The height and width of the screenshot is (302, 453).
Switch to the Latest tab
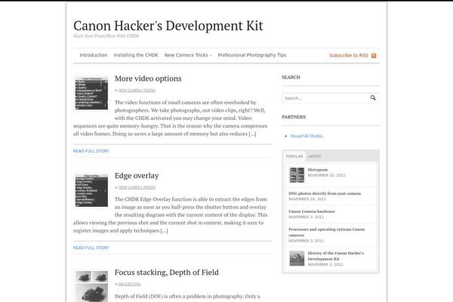(314, 156)
